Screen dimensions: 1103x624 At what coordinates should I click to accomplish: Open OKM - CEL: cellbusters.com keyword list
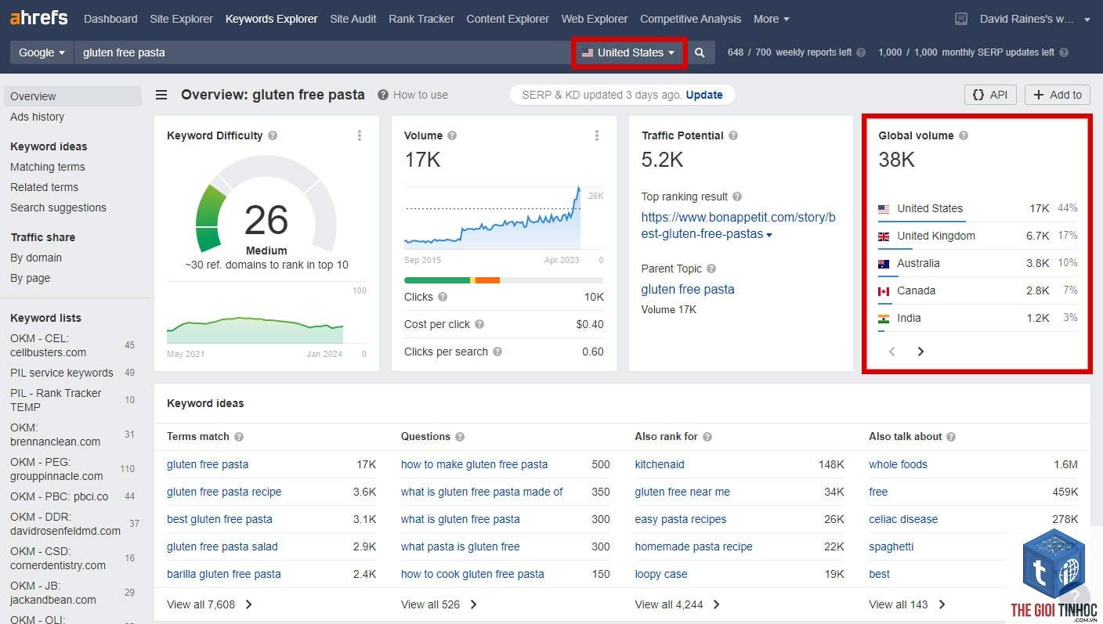point(49,345)
